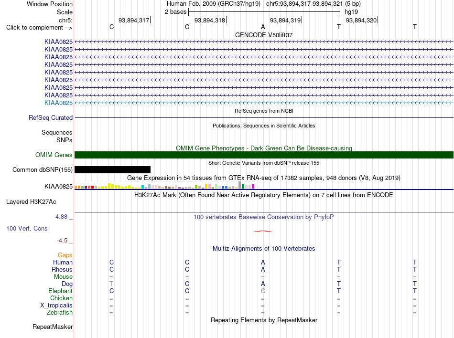Open Publications: Sequences in Scientific Articles title
Screen dimensions: 454x338
click(x=264, y=126)
